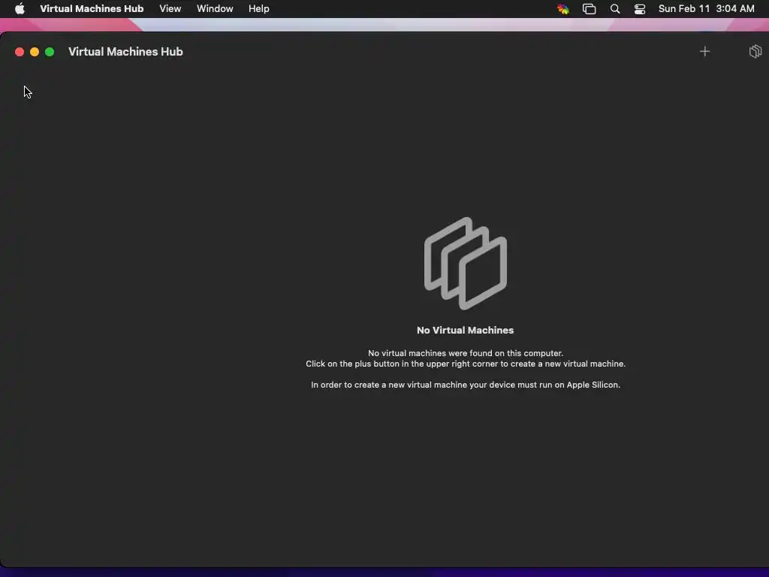
Task: Open the Virtual Machines Hub app menu
Action: click(x=92, y=9)
